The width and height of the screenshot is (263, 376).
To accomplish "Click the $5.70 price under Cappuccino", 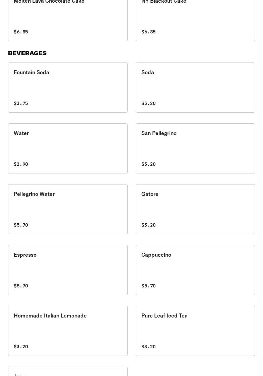I will pos(148,286).
